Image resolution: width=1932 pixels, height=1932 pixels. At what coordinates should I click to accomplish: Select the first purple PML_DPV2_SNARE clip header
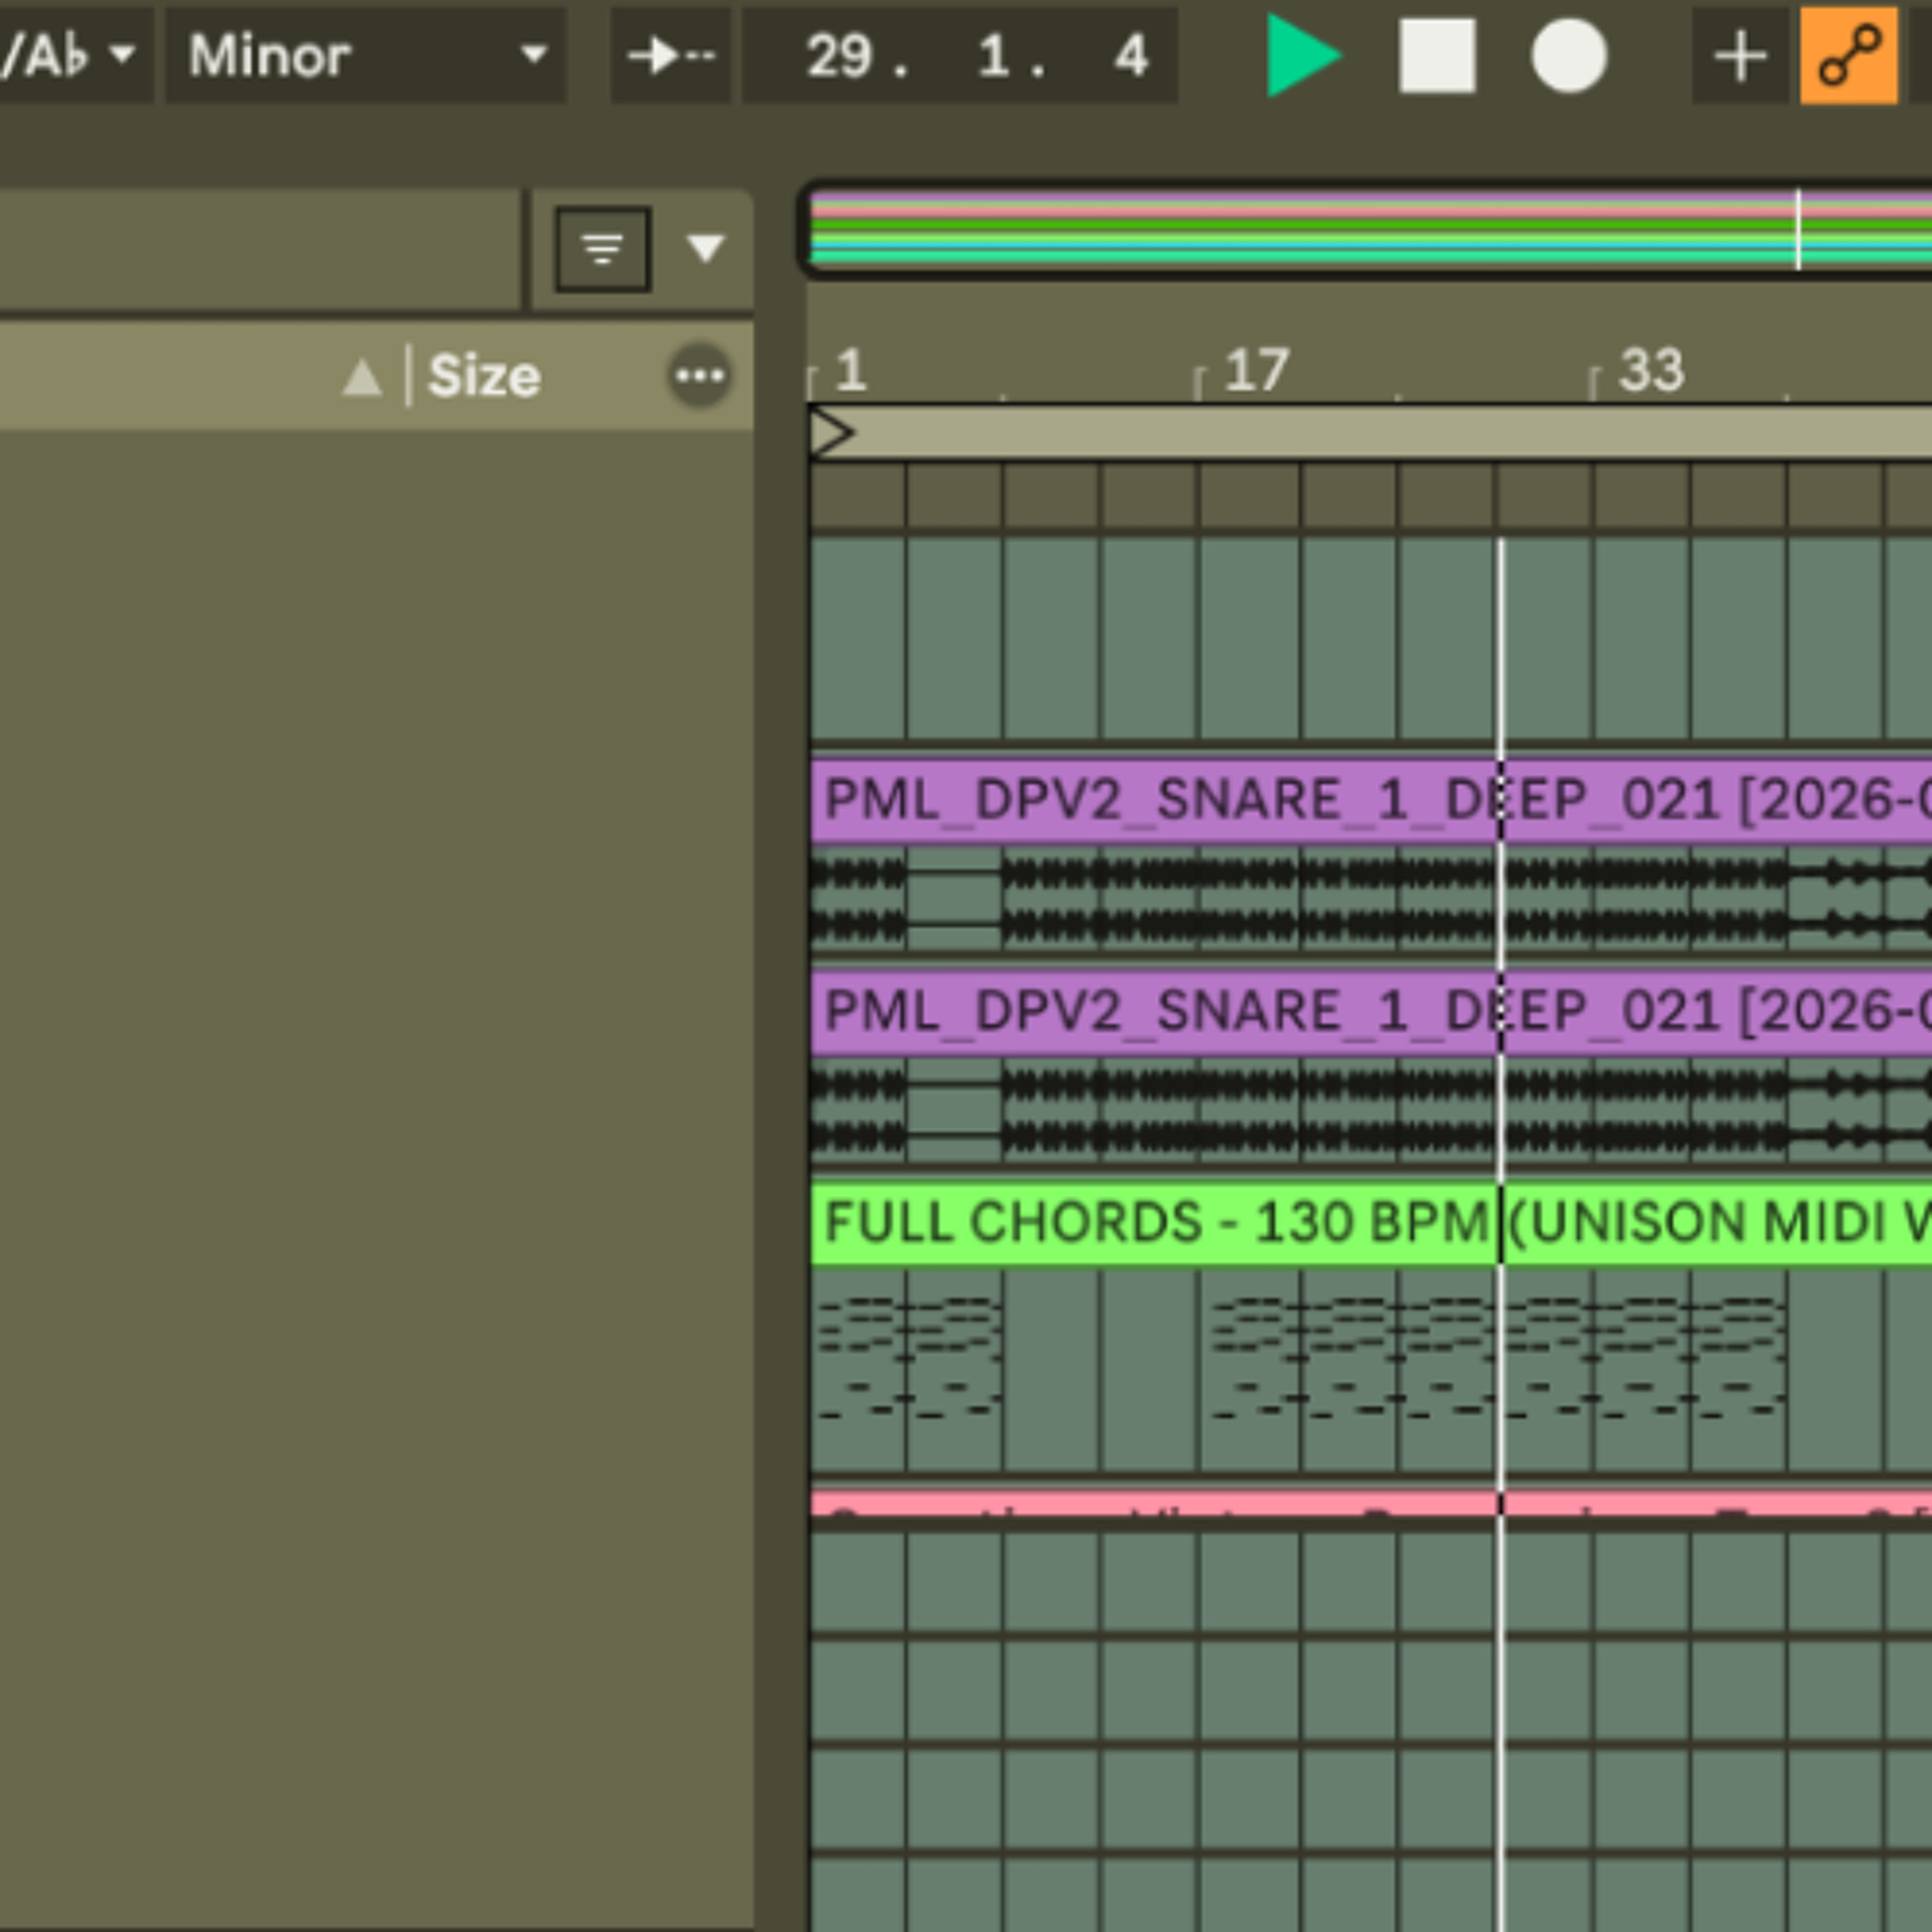point(1370,800)
